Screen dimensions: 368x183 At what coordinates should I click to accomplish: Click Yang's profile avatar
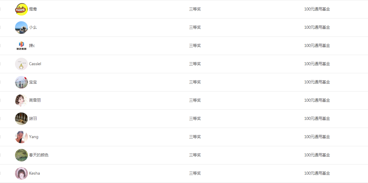(21, 137)
